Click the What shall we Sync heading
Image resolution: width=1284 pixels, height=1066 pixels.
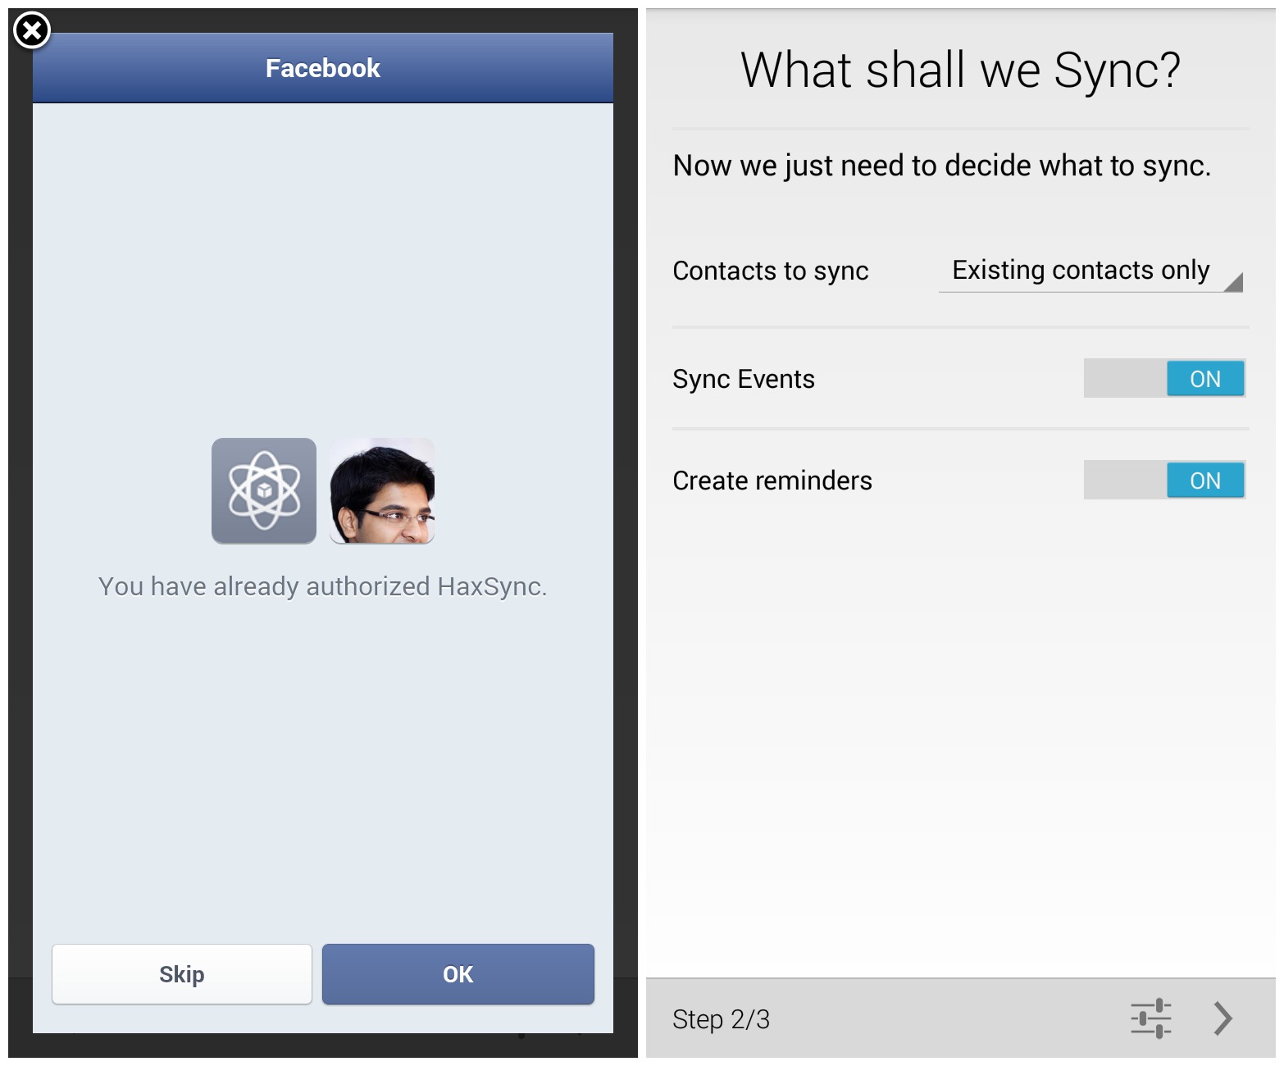point(960,71)
